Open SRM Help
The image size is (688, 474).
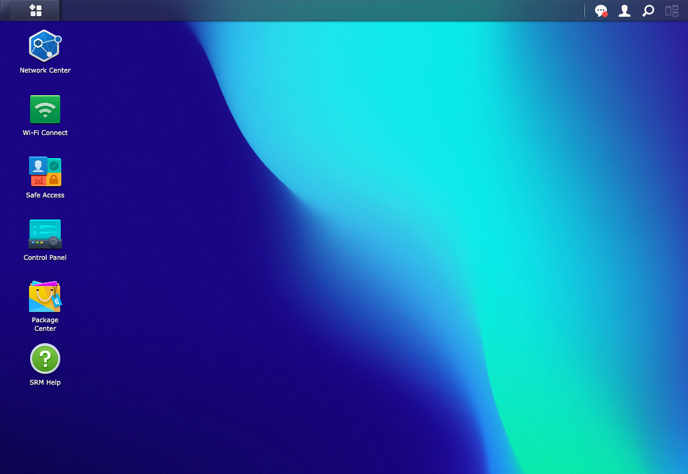click(45, 365)
